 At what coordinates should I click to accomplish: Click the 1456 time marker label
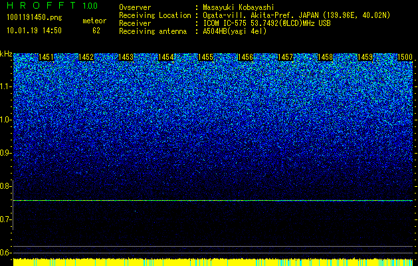[245, 57]
